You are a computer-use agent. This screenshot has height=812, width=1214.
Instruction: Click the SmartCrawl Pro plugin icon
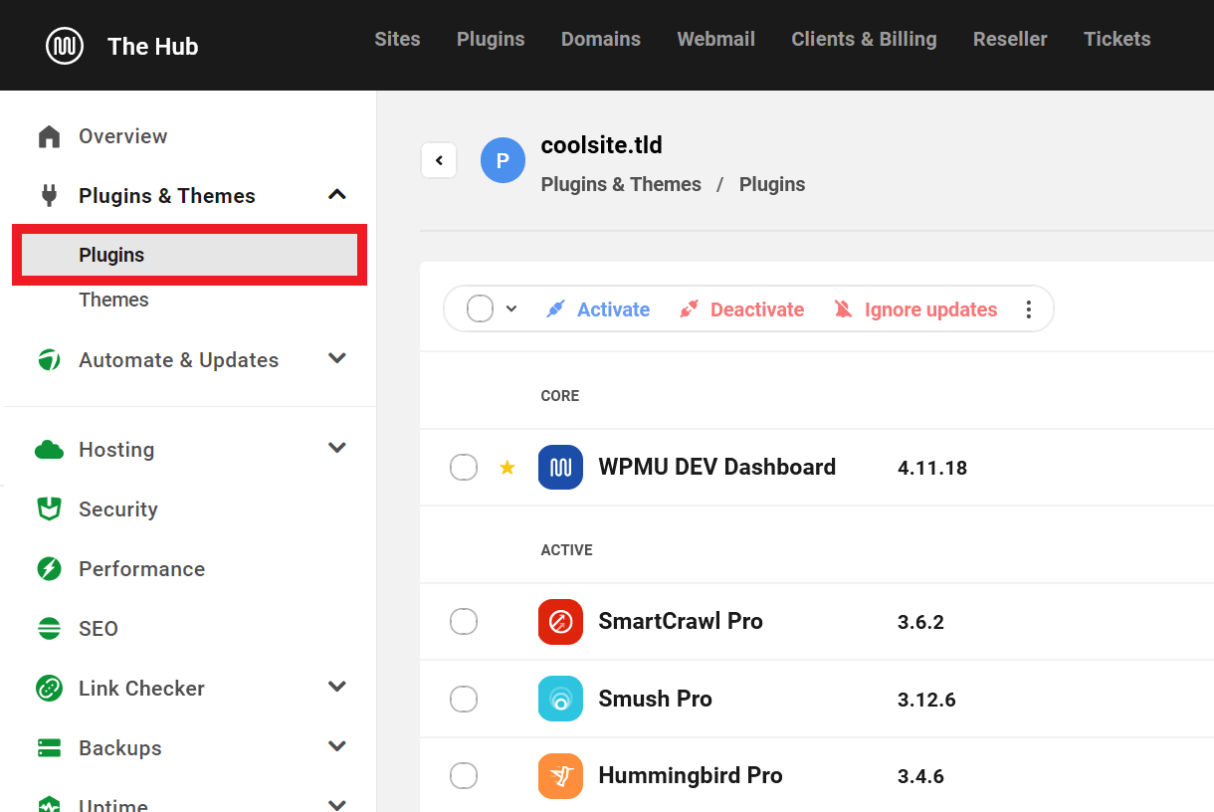[560, 621]
